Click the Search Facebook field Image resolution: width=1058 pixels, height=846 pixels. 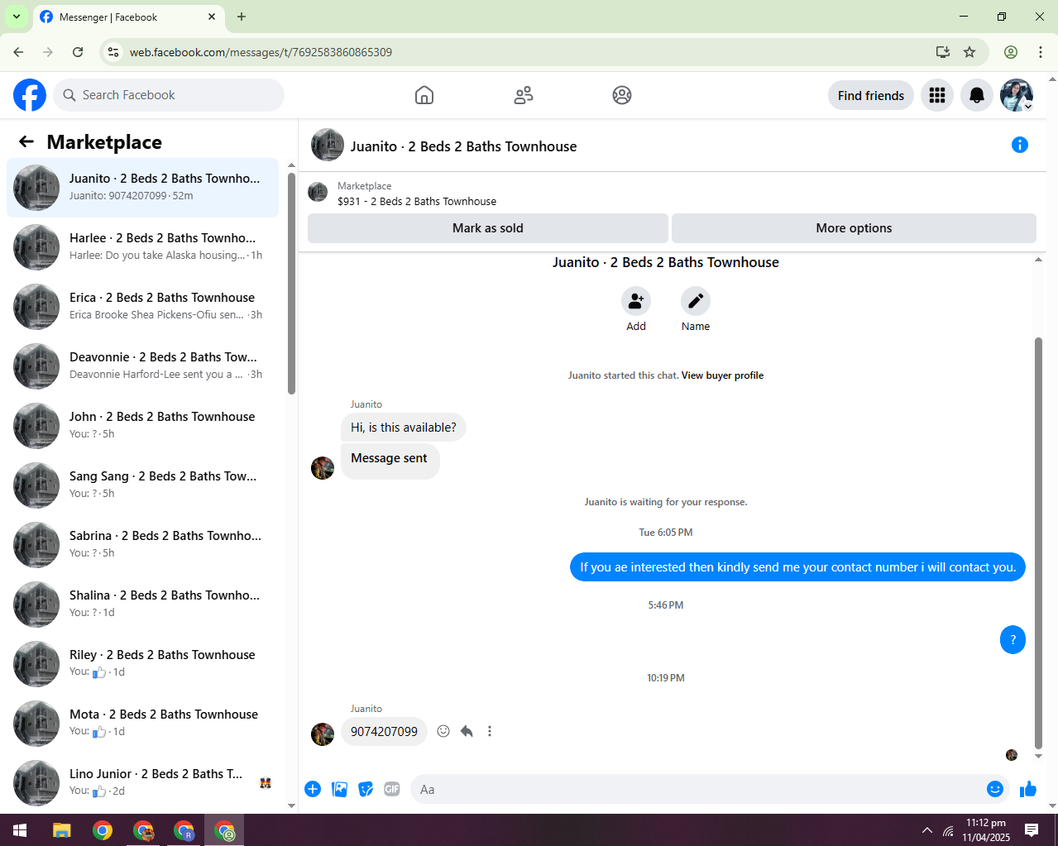click(169, 95)
